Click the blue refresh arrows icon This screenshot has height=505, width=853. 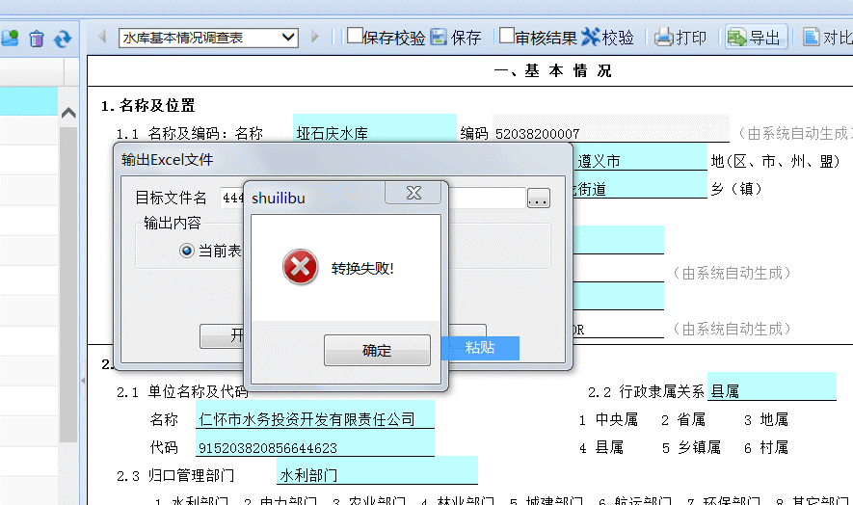tap(63, 39)
